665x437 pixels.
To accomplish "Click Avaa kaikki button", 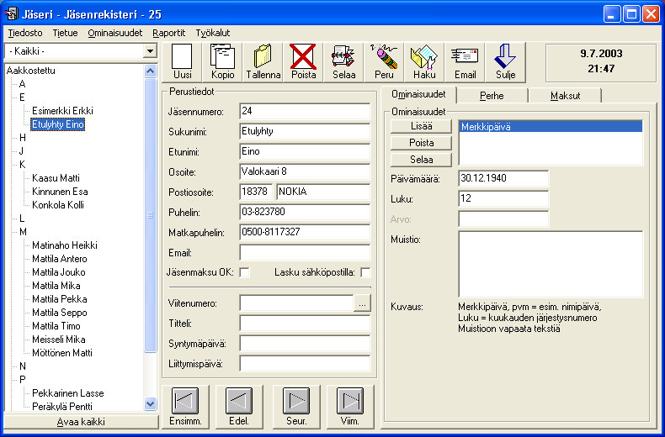I will [x=81, y=422].
